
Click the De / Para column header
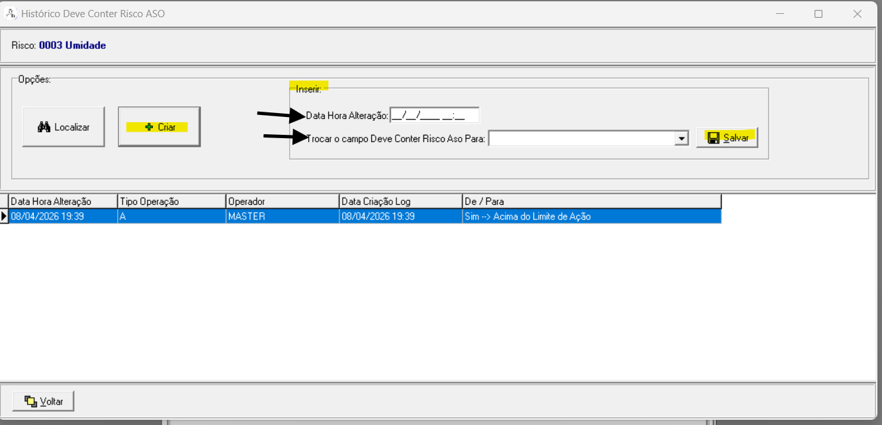click(592, 201)
